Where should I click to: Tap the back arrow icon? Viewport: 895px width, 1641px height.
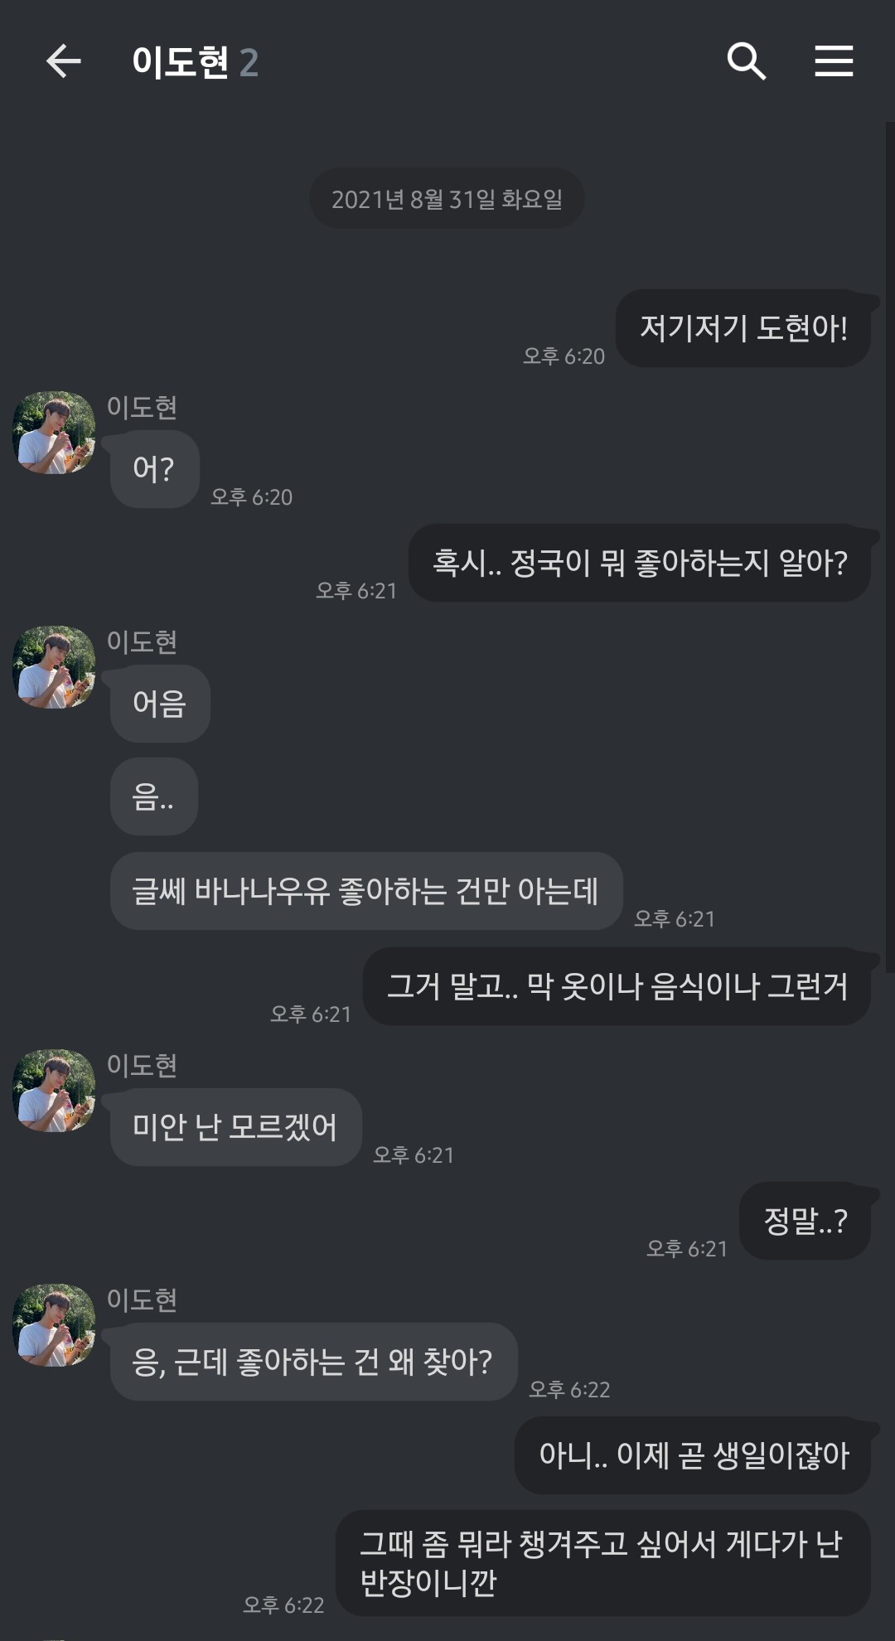[63, 61]
